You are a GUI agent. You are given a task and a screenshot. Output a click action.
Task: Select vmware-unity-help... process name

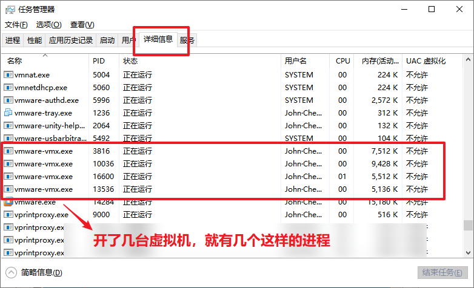click(50, 126)
